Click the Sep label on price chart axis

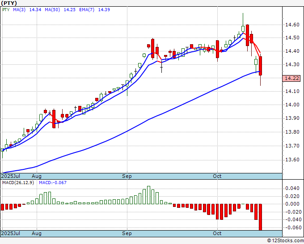(x=127, y=176)
